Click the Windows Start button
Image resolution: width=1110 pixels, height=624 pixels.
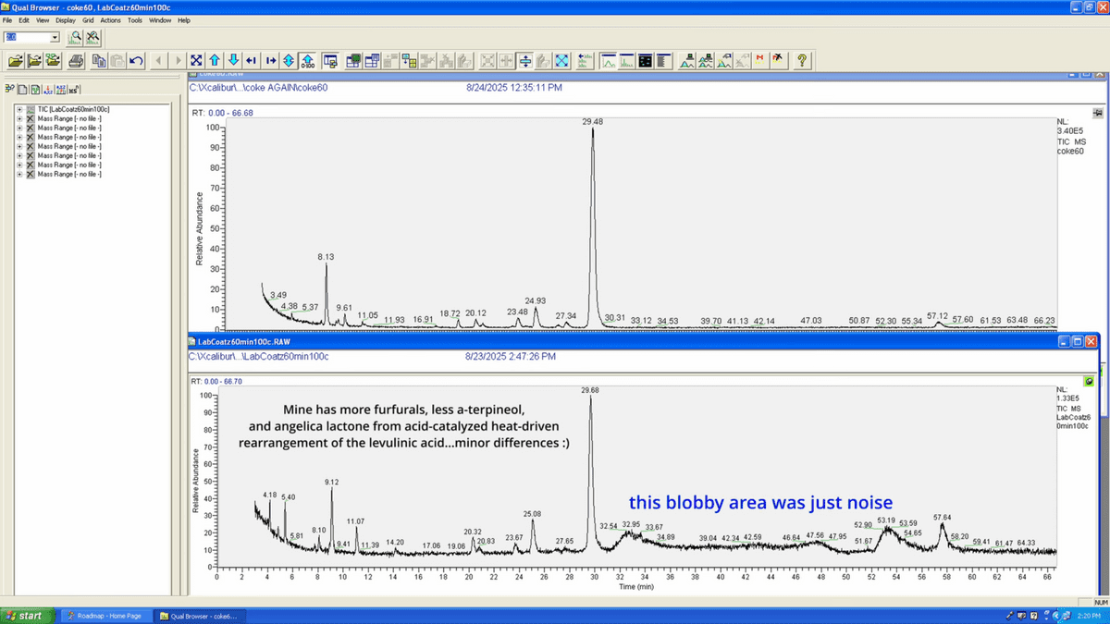coord(25,616)
